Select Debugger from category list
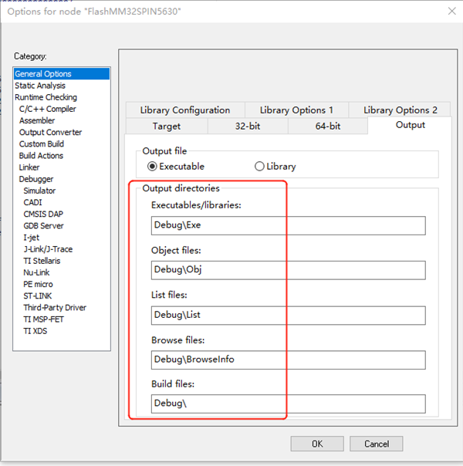 (x=36, y=179)
